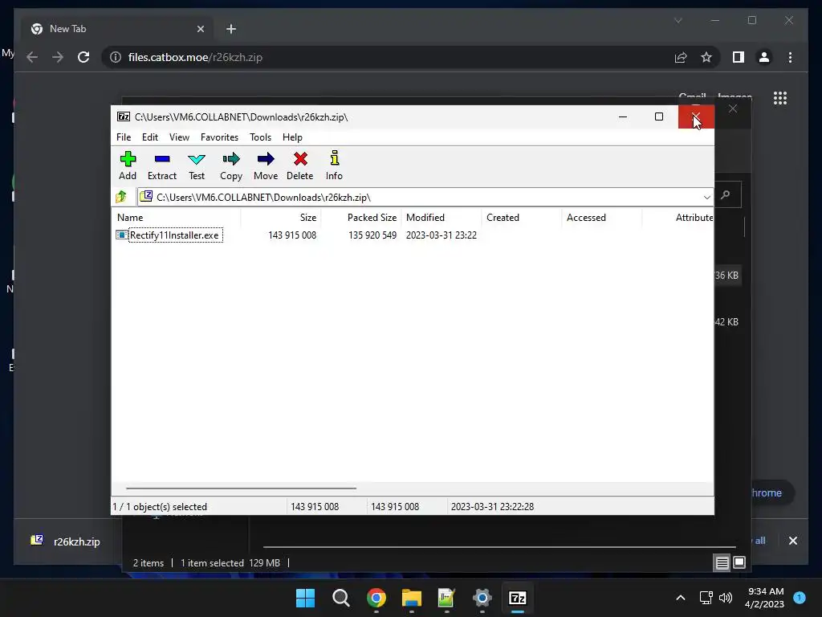Expand the 7-Zip address path dropdown

706,198
